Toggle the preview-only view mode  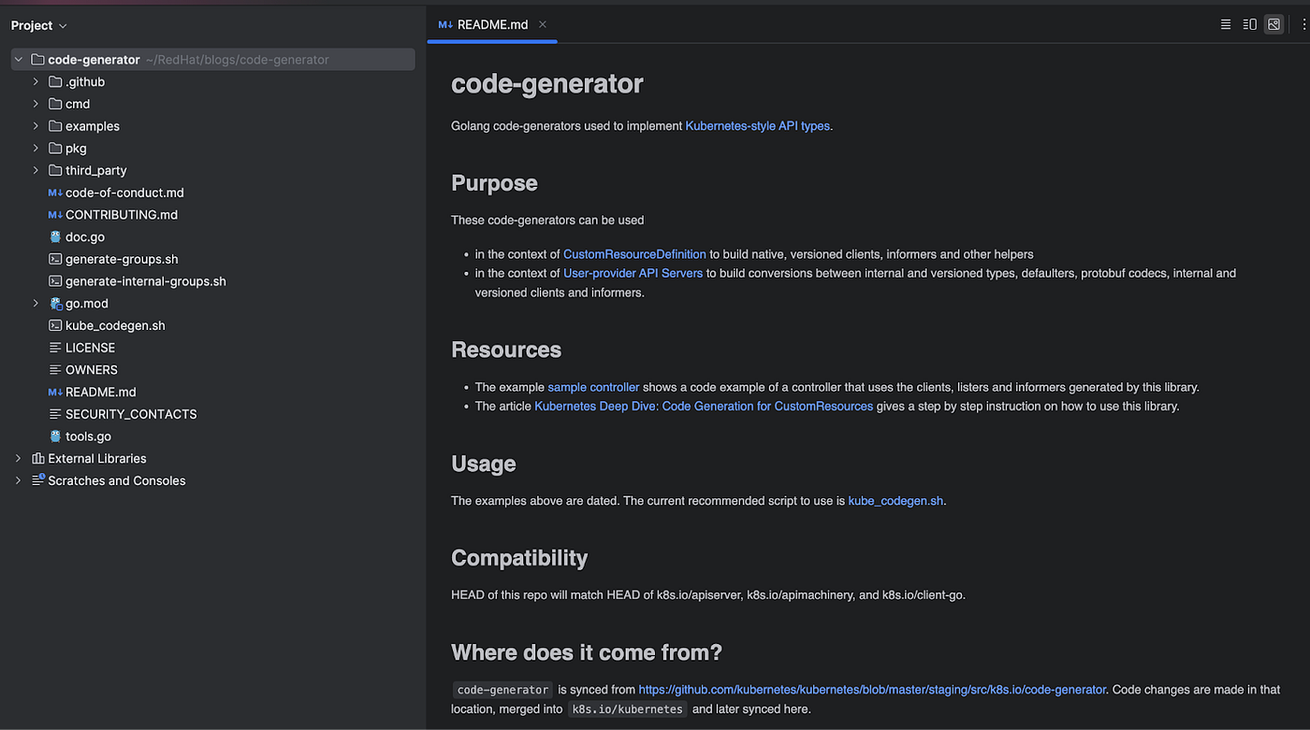point(1274,25)
